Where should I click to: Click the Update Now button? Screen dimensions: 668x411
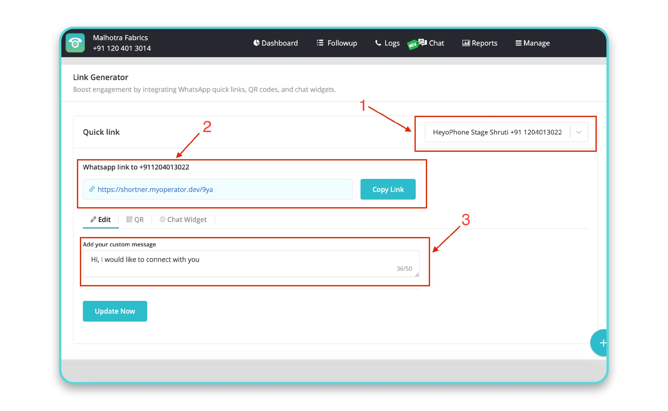pos(115,311)
